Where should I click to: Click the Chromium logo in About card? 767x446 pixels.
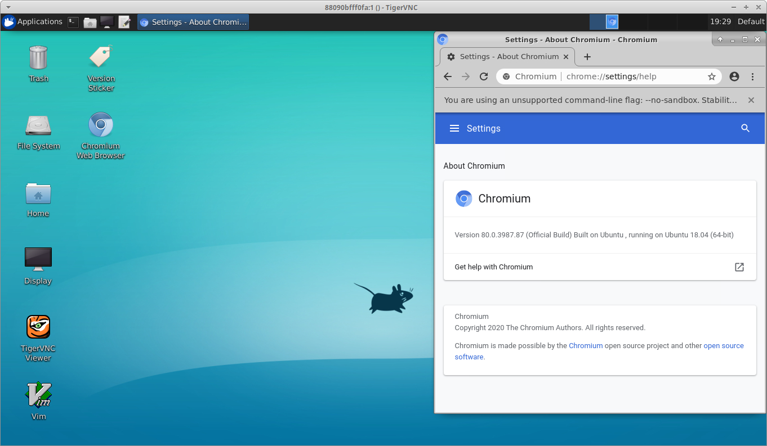(x=463, y=199)
